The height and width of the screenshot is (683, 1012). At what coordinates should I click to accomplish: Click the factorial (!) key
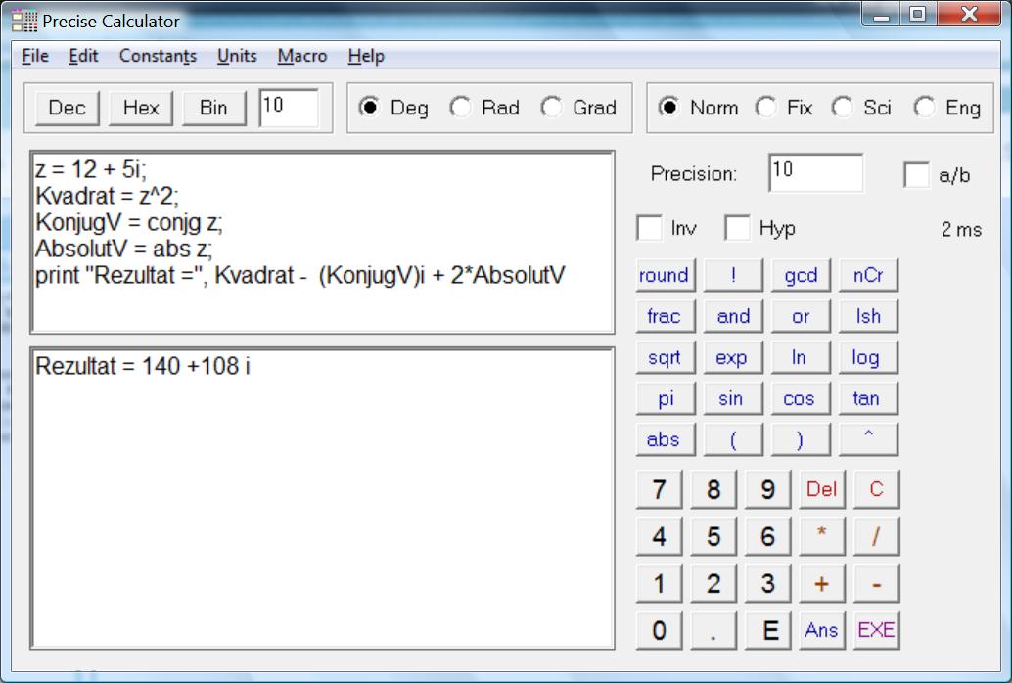(732, 276)
